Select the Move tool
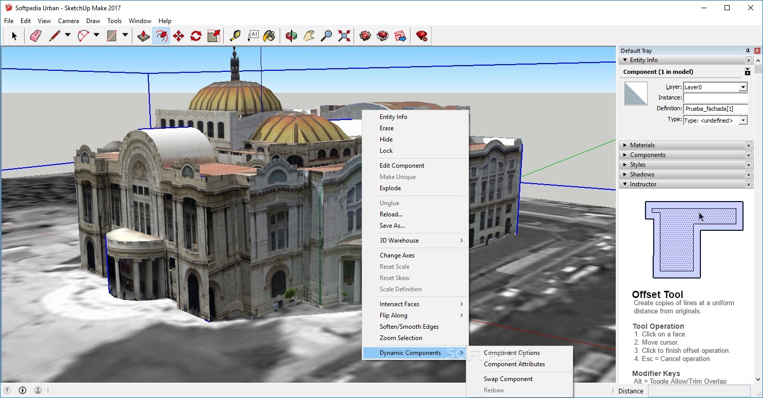 point(179,36)
